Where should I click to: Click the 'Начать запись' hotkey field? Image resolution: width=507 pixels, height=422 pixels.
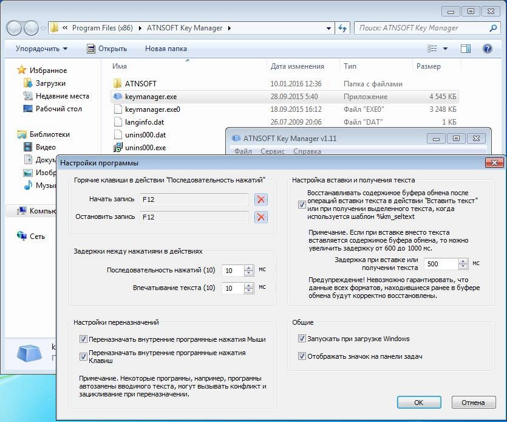(x=194, y=199)
